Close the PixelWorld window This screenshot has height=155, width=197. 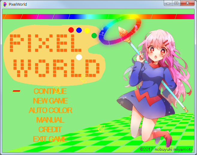[187, 3]
